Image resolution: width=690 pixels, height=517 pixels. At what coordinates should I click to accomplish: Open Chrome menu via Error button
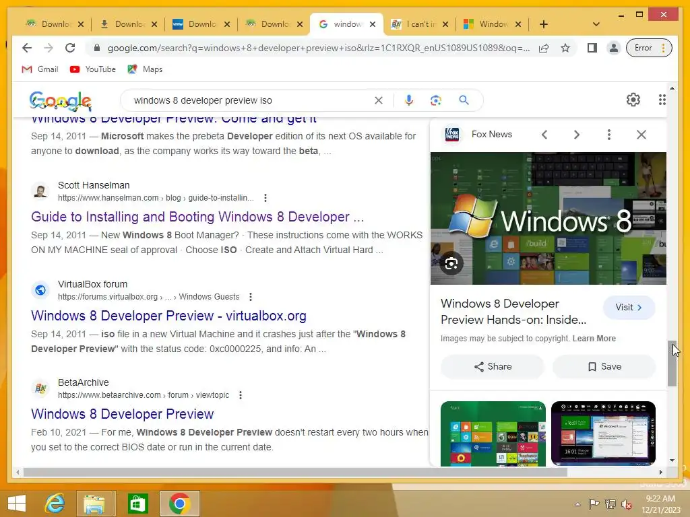(x=649, y=48)
